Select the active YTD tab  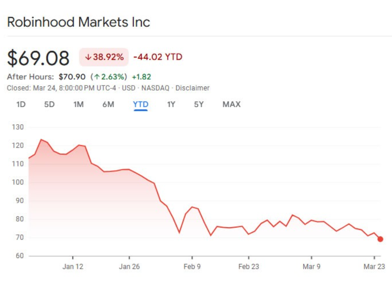[140, 104]
